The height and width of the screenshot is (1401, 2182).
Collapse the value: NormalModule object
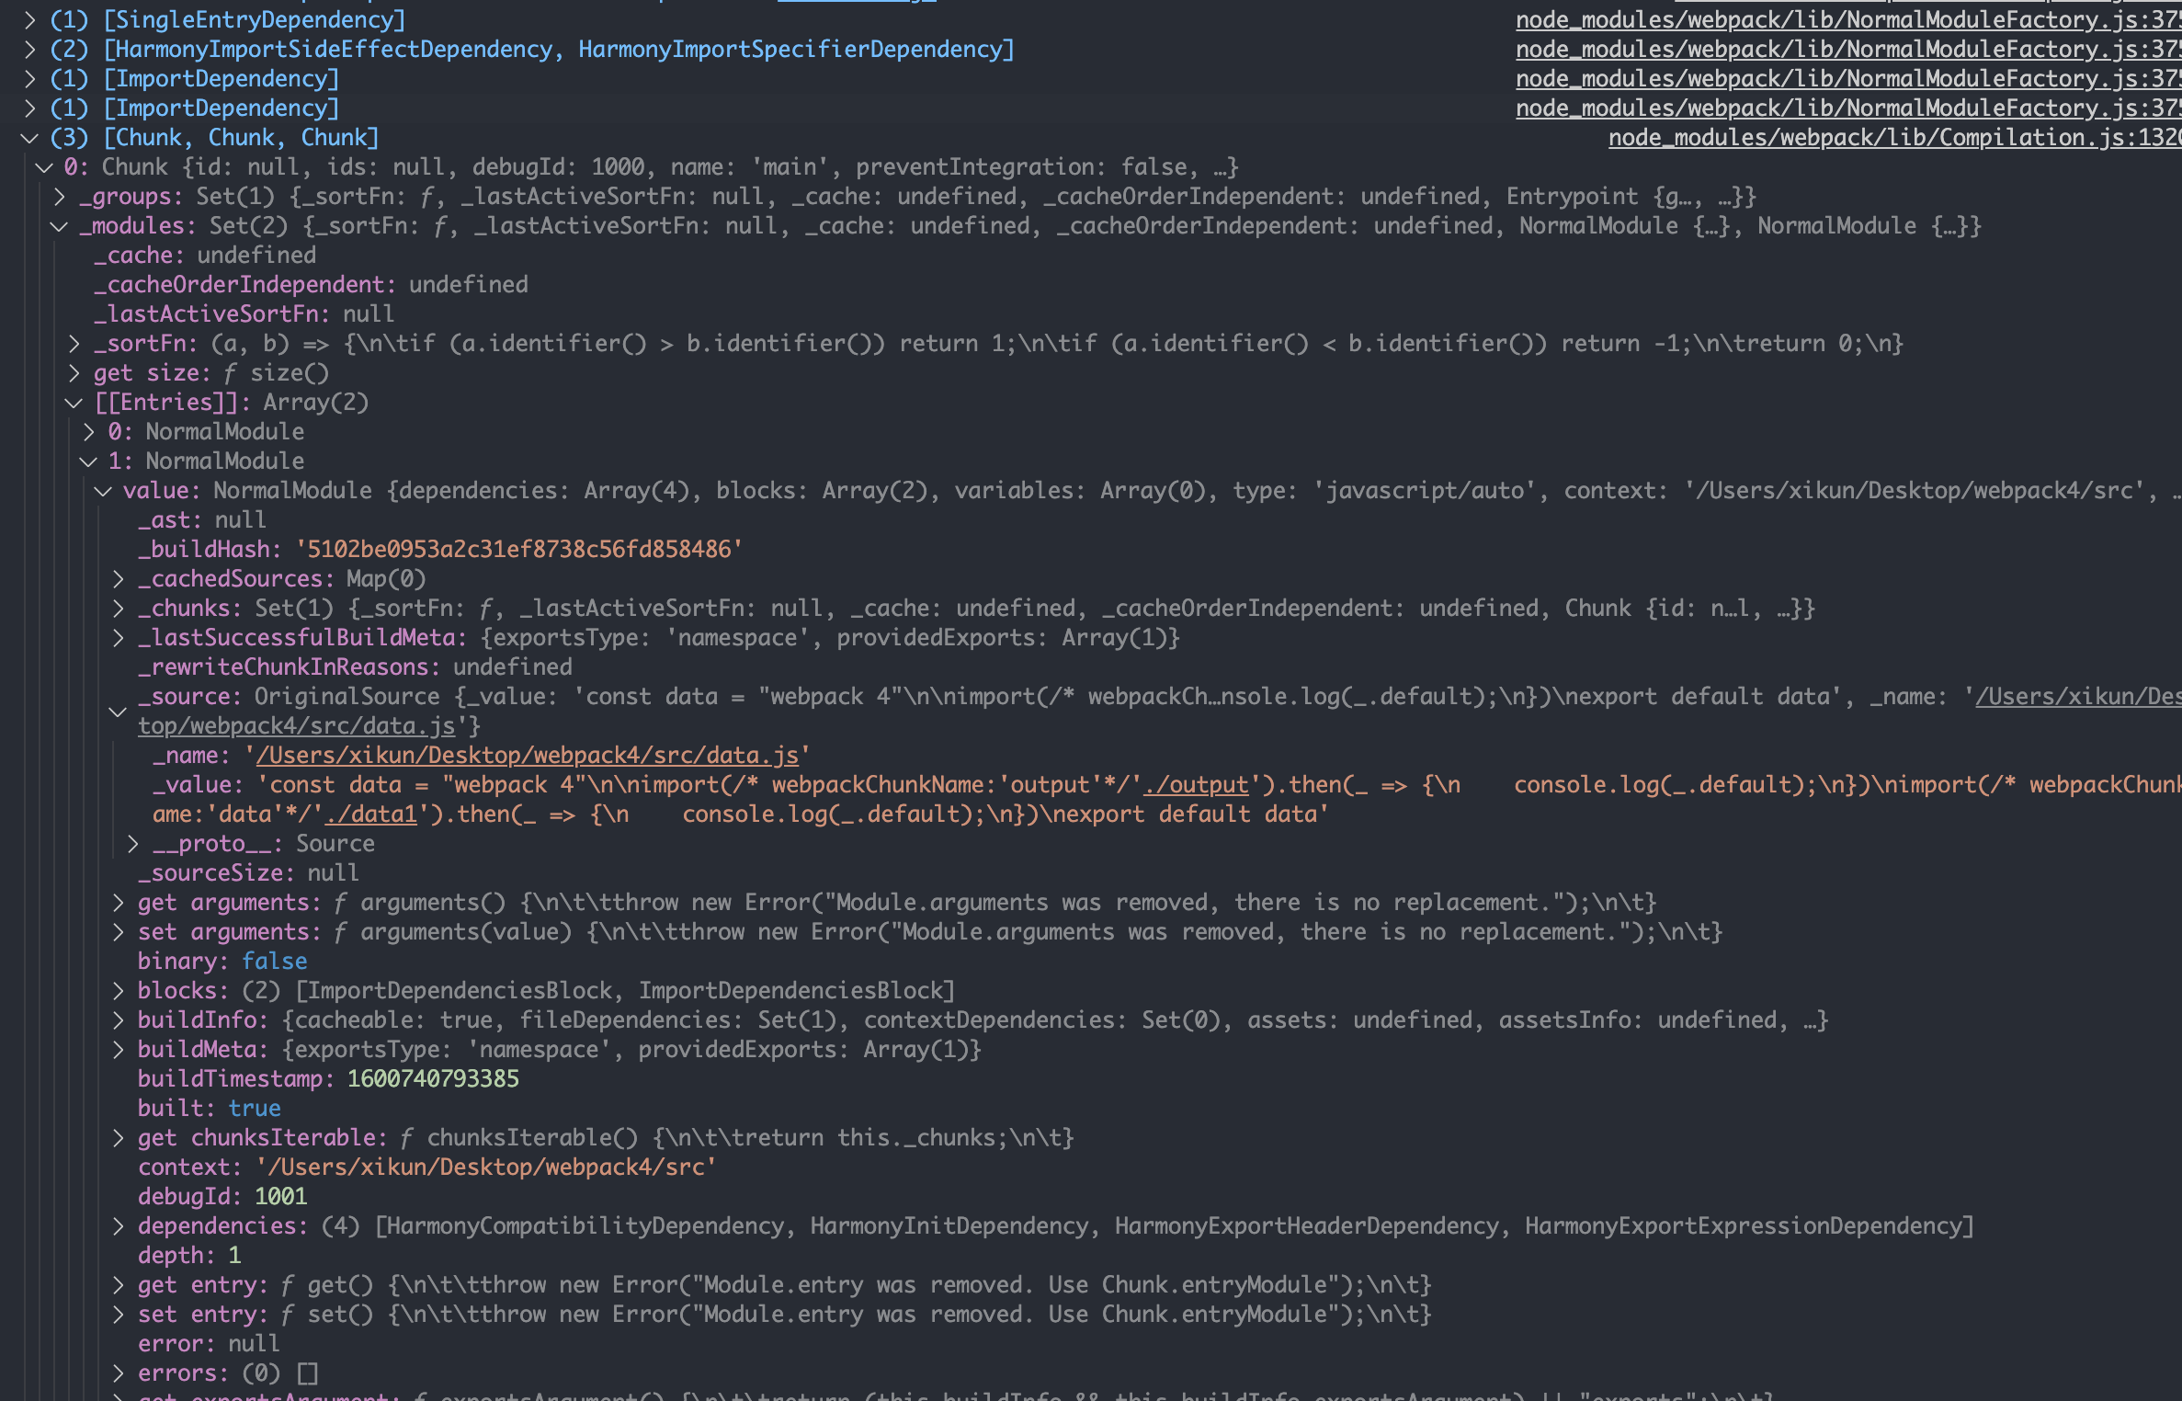coord(103,491)
